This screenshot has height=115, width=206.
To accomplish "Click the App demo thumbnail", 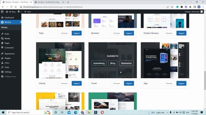I will click(x=165, y=60).
